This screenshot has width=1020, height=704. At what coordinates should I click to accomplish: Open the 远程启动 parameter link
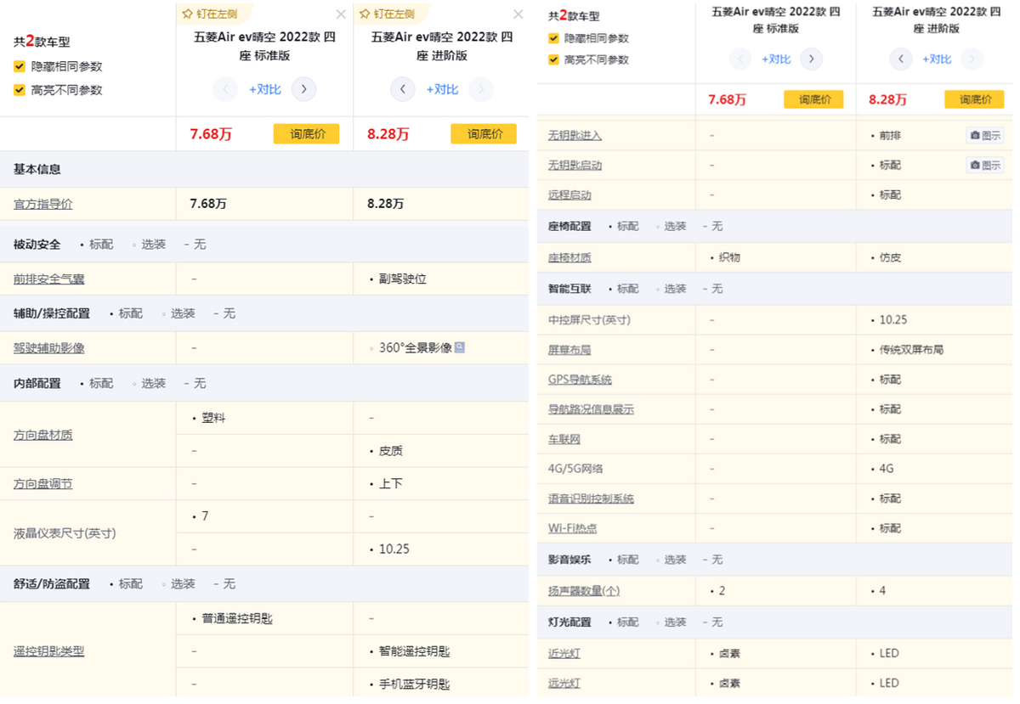click(x=569, y=194)
